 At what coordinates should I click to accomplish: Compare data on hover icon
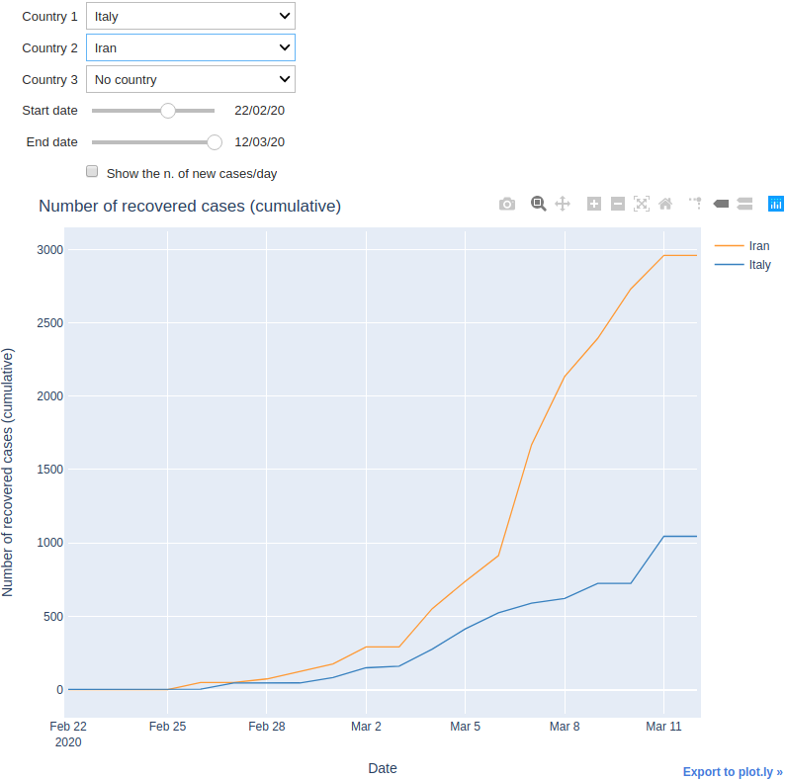click(x=744, y=204)
